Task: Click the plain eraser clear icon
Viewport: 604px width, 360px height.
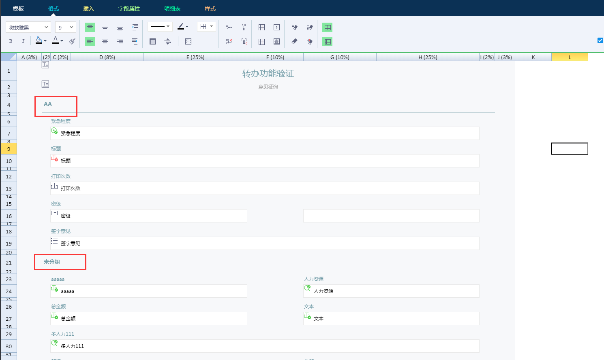Action: [294, 41]
